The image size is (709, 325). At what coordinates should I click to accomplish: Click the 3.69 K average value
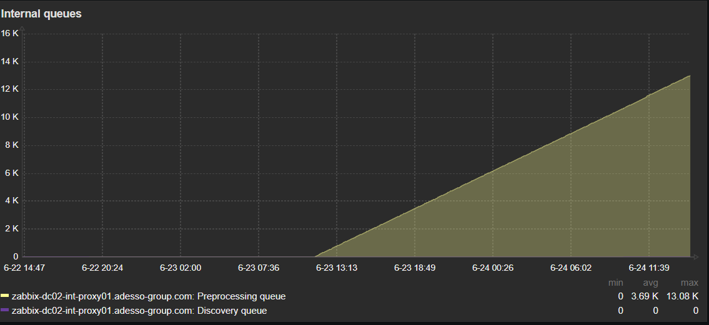click(645, 296)
